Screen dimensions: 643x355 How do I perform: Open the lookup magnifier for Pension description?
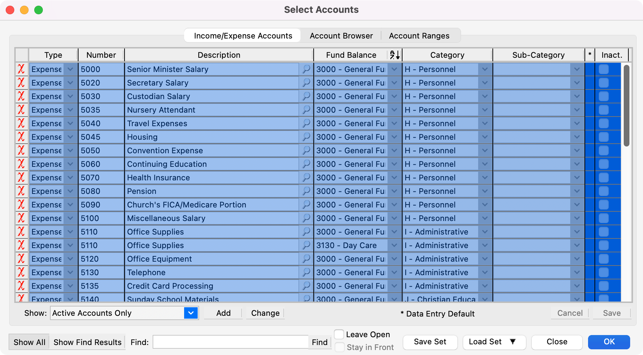tap(306, 191)
